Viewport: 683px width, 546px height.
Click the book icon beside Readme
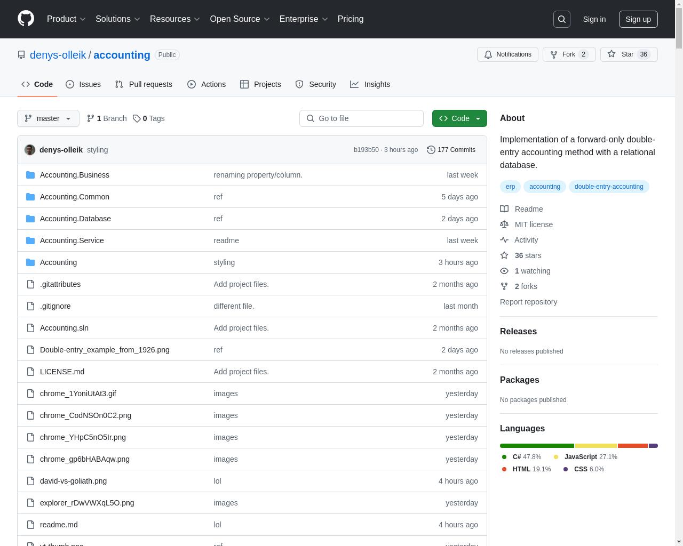pyautogui.click(x=504, y=209)
